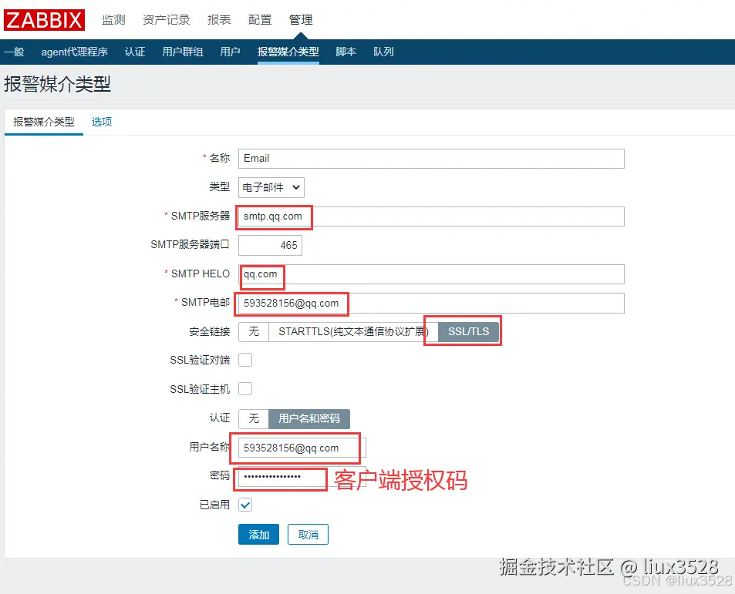Select the 管理 menu
735x594 pixels.
[301, 20]
